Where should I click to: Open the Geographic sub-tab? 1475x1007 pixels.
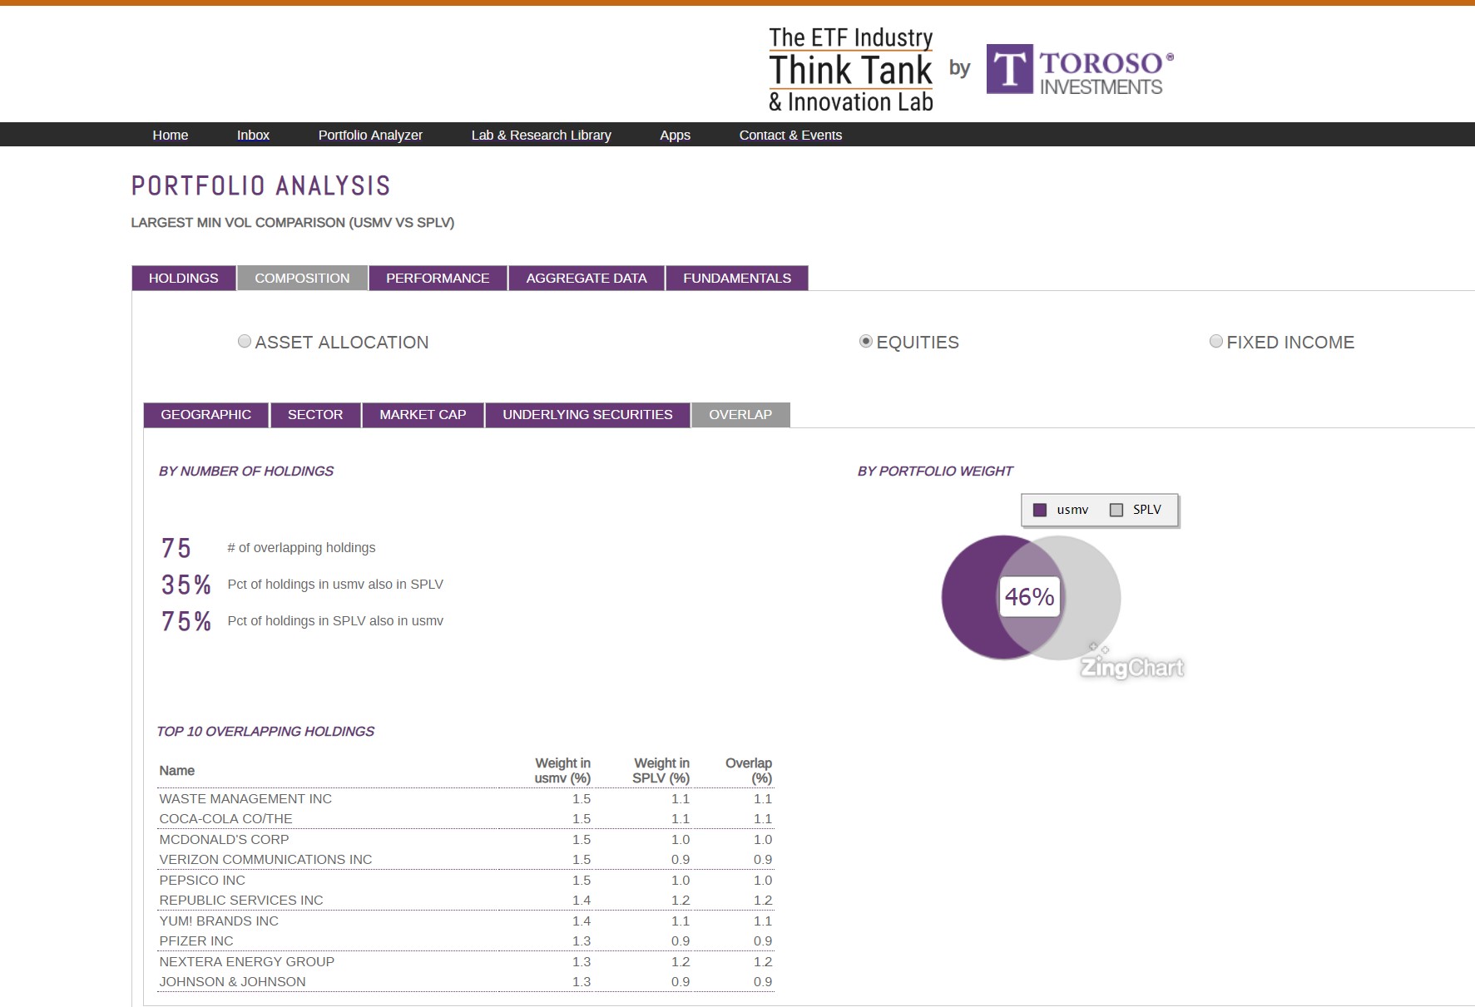(206, 414)
